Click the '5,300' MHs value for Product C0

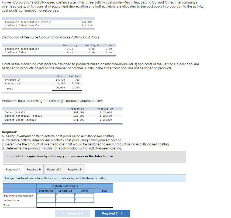click(x=61, y=83)
